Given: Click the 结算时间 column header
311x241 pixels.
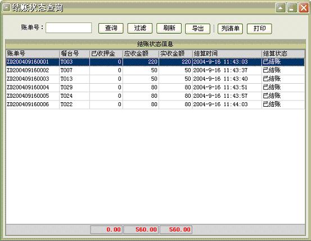Looking at the screenshot, I should pyautogui.click(x=227, y=53).
